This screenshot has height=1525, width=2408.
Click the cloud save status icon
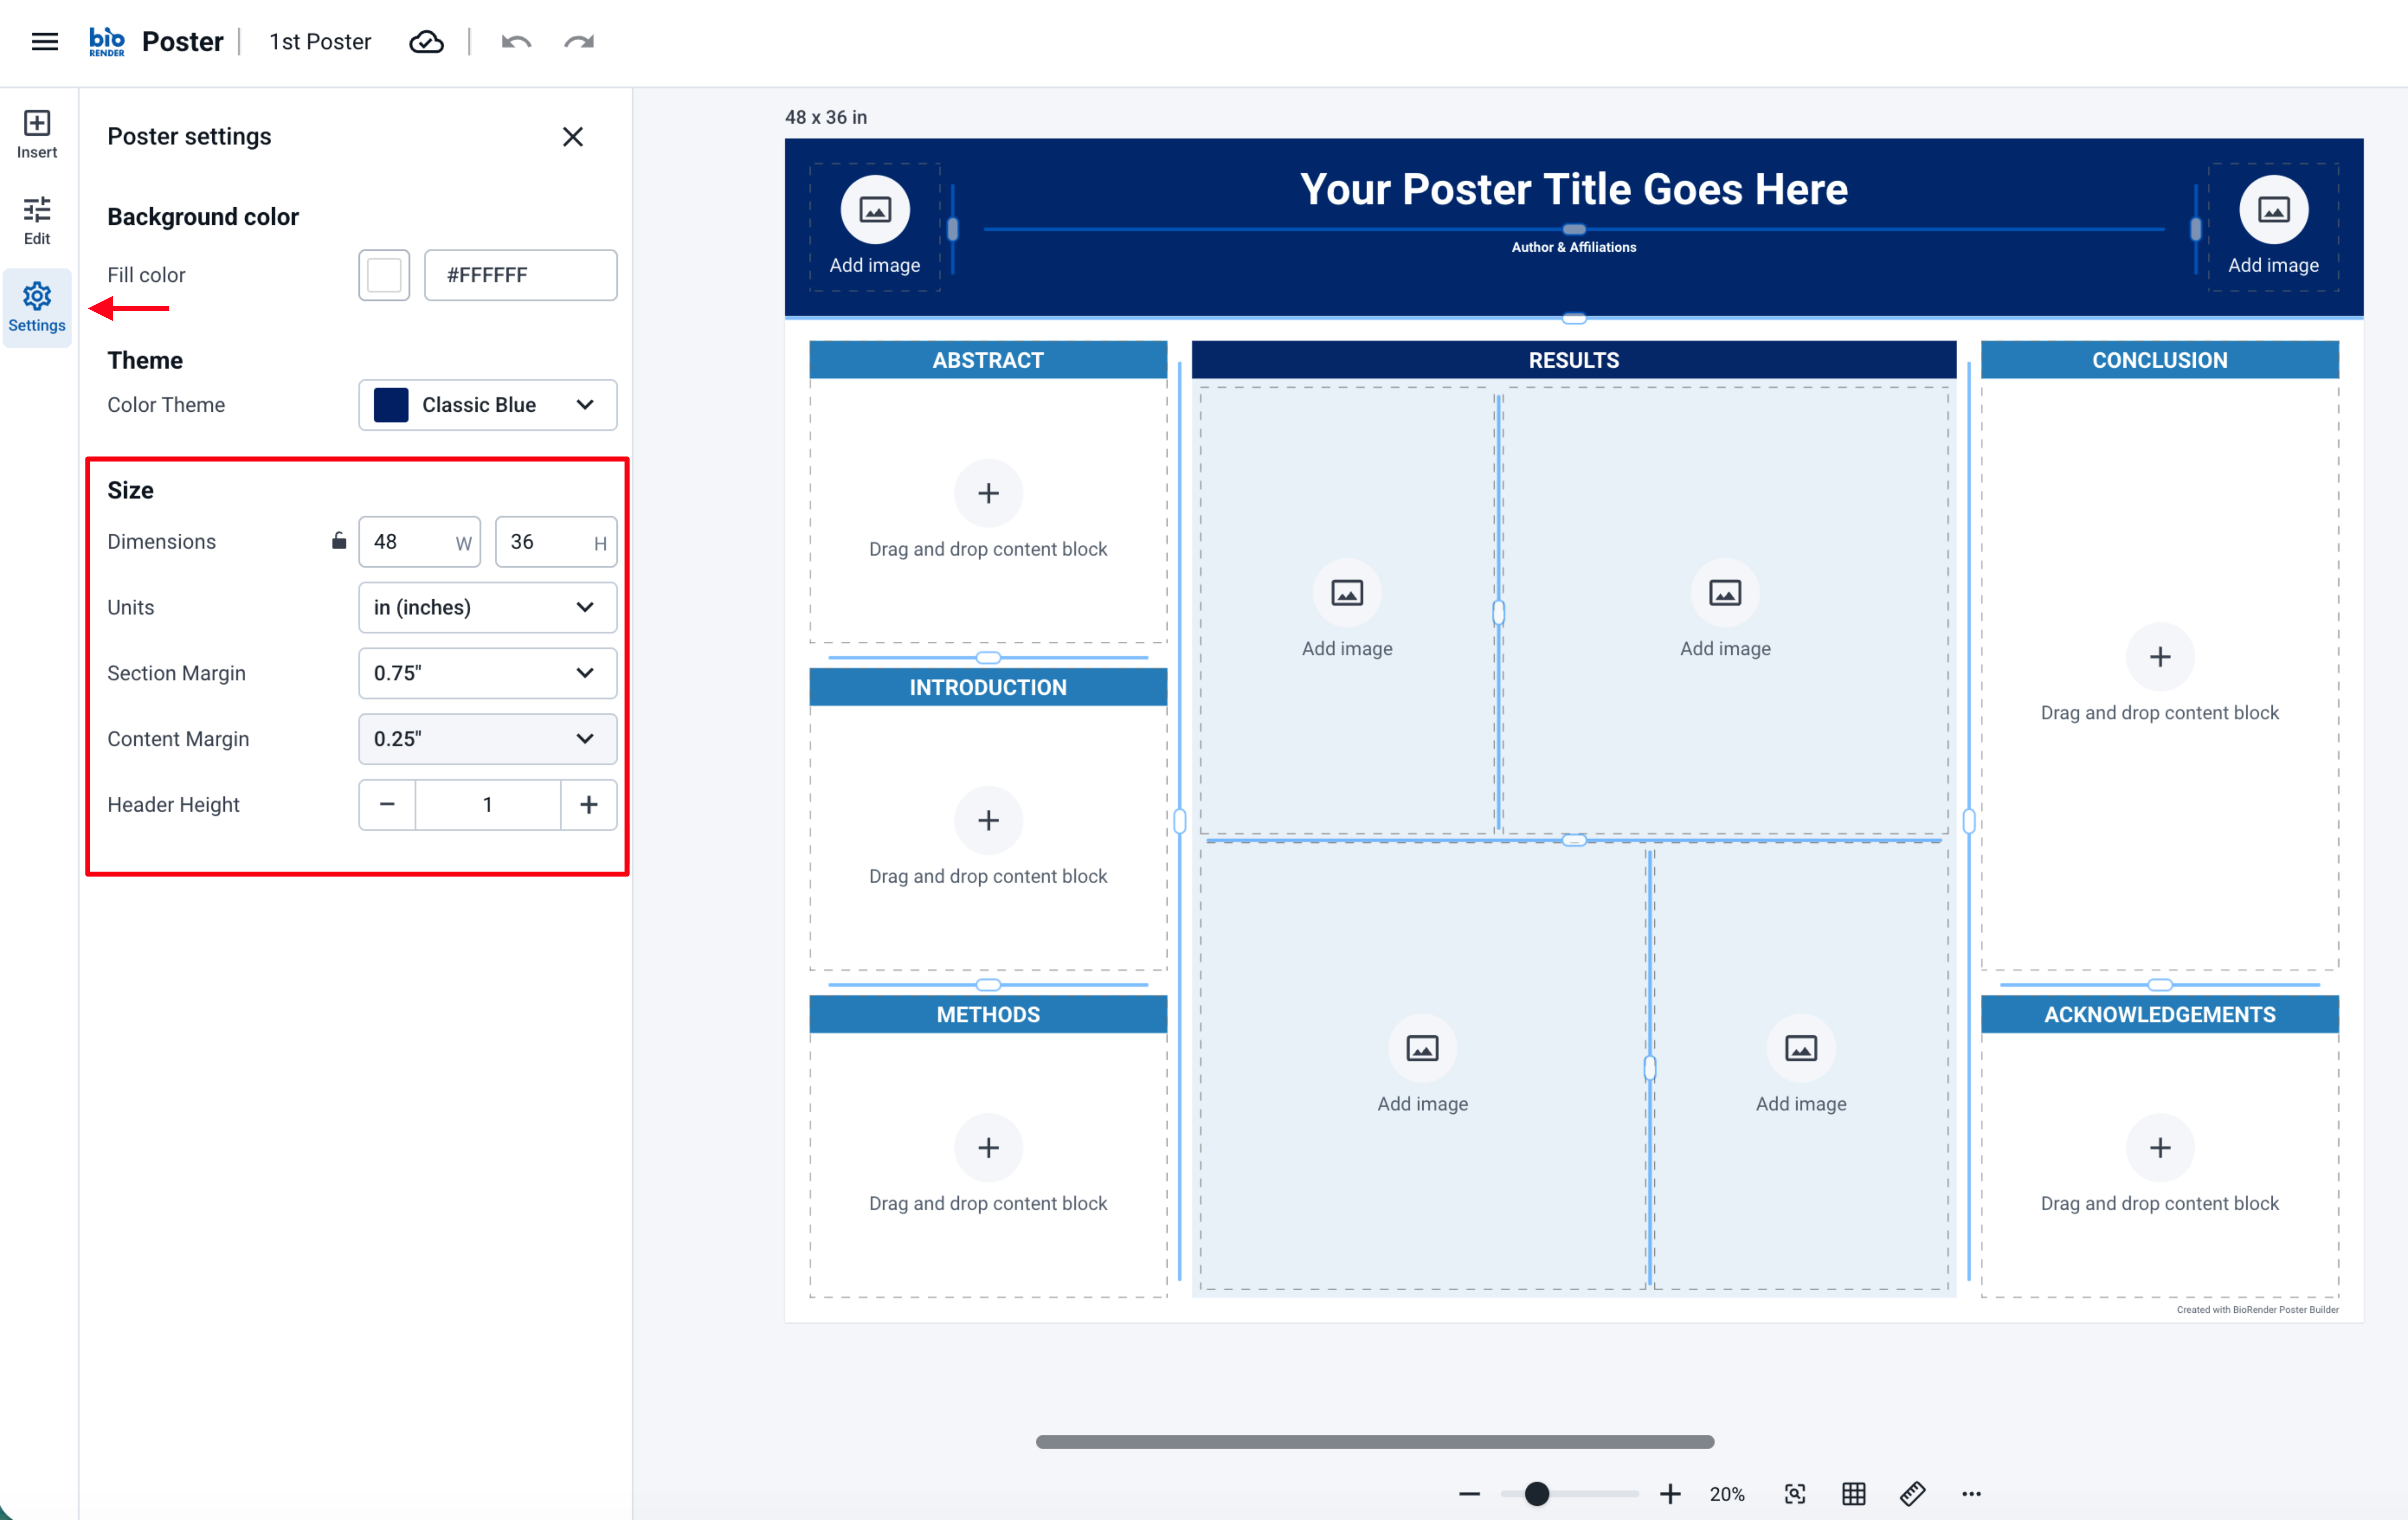coord(427,42)
